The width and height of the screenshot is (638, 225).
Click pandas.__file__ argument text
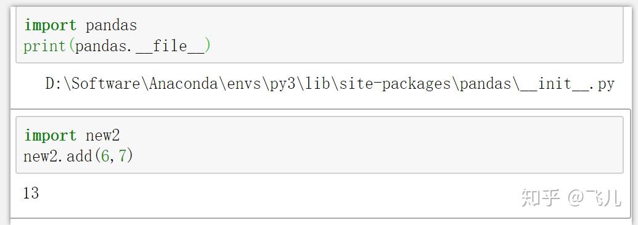pos(139,46)
